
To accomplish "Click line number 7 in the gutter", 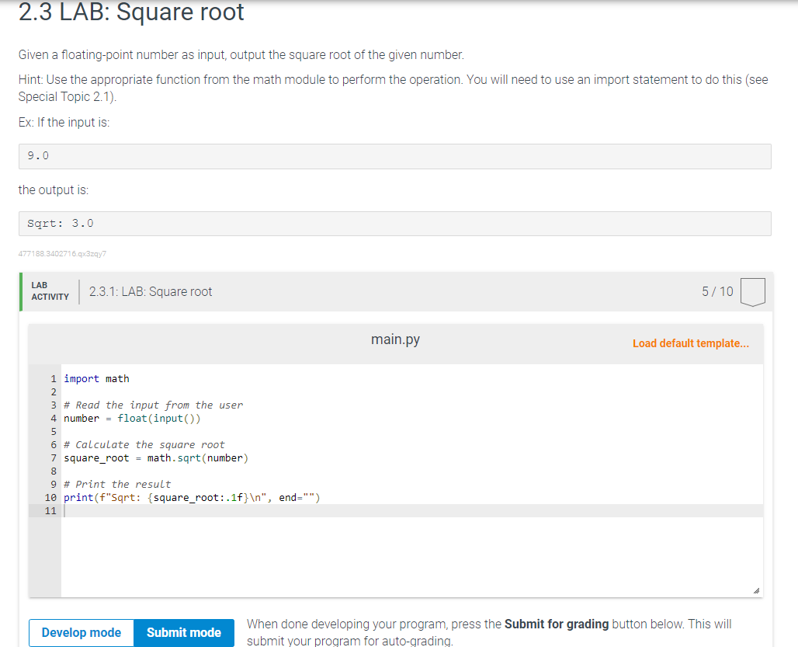I will tap(54, 458).
